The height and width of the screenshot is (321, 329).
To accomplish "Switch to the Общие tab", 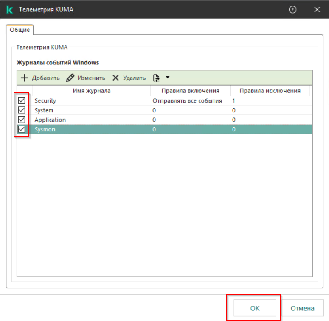I will pos(20,30).
